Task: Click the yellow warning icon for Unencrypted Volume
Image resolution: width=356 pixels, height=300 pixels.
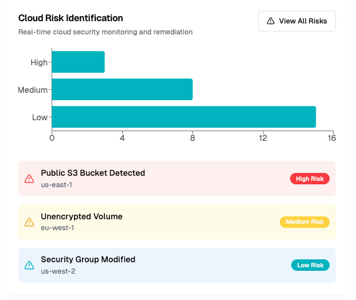Action: (x=29, y=222)
